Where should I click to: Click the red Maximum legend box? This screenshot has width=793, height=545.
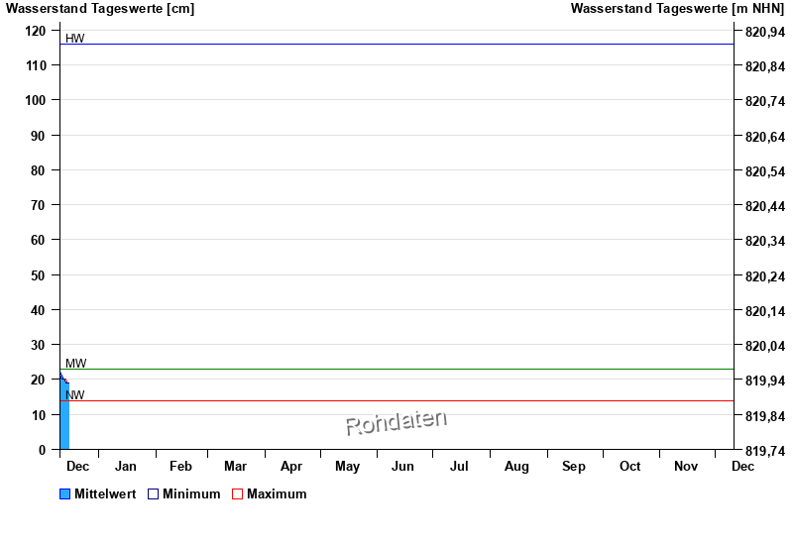point(237,494)
